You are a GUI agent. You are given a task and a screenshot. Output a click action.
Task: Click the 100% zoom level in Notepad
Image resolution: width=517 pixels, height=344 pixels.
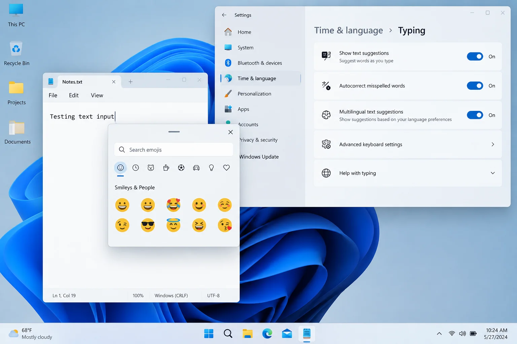click(x=138, y=296)
